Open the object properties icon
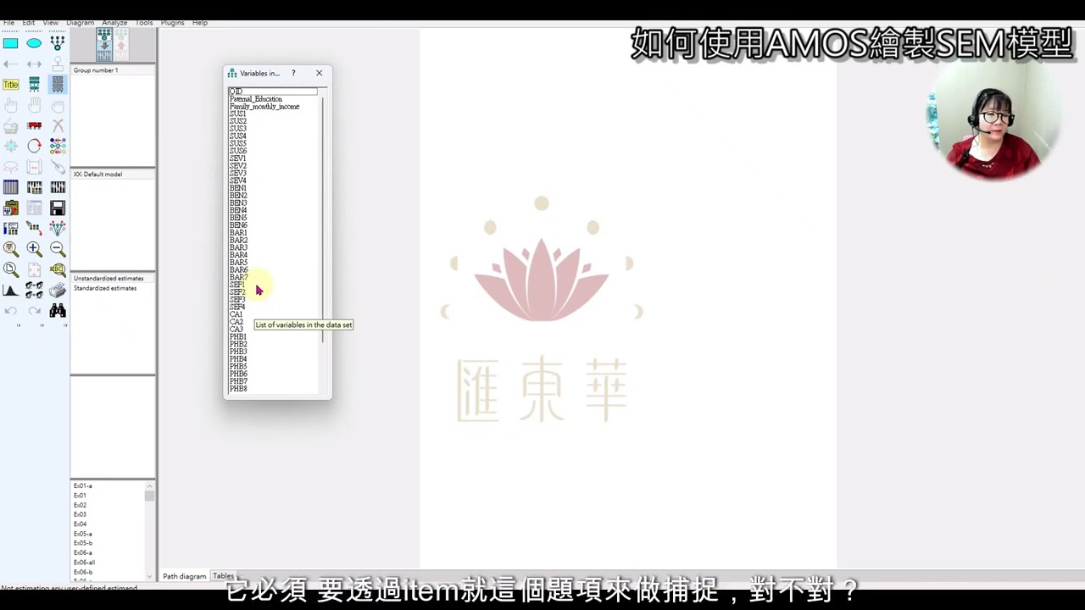This screenshot has width=1085, height=610. (10, 229)
